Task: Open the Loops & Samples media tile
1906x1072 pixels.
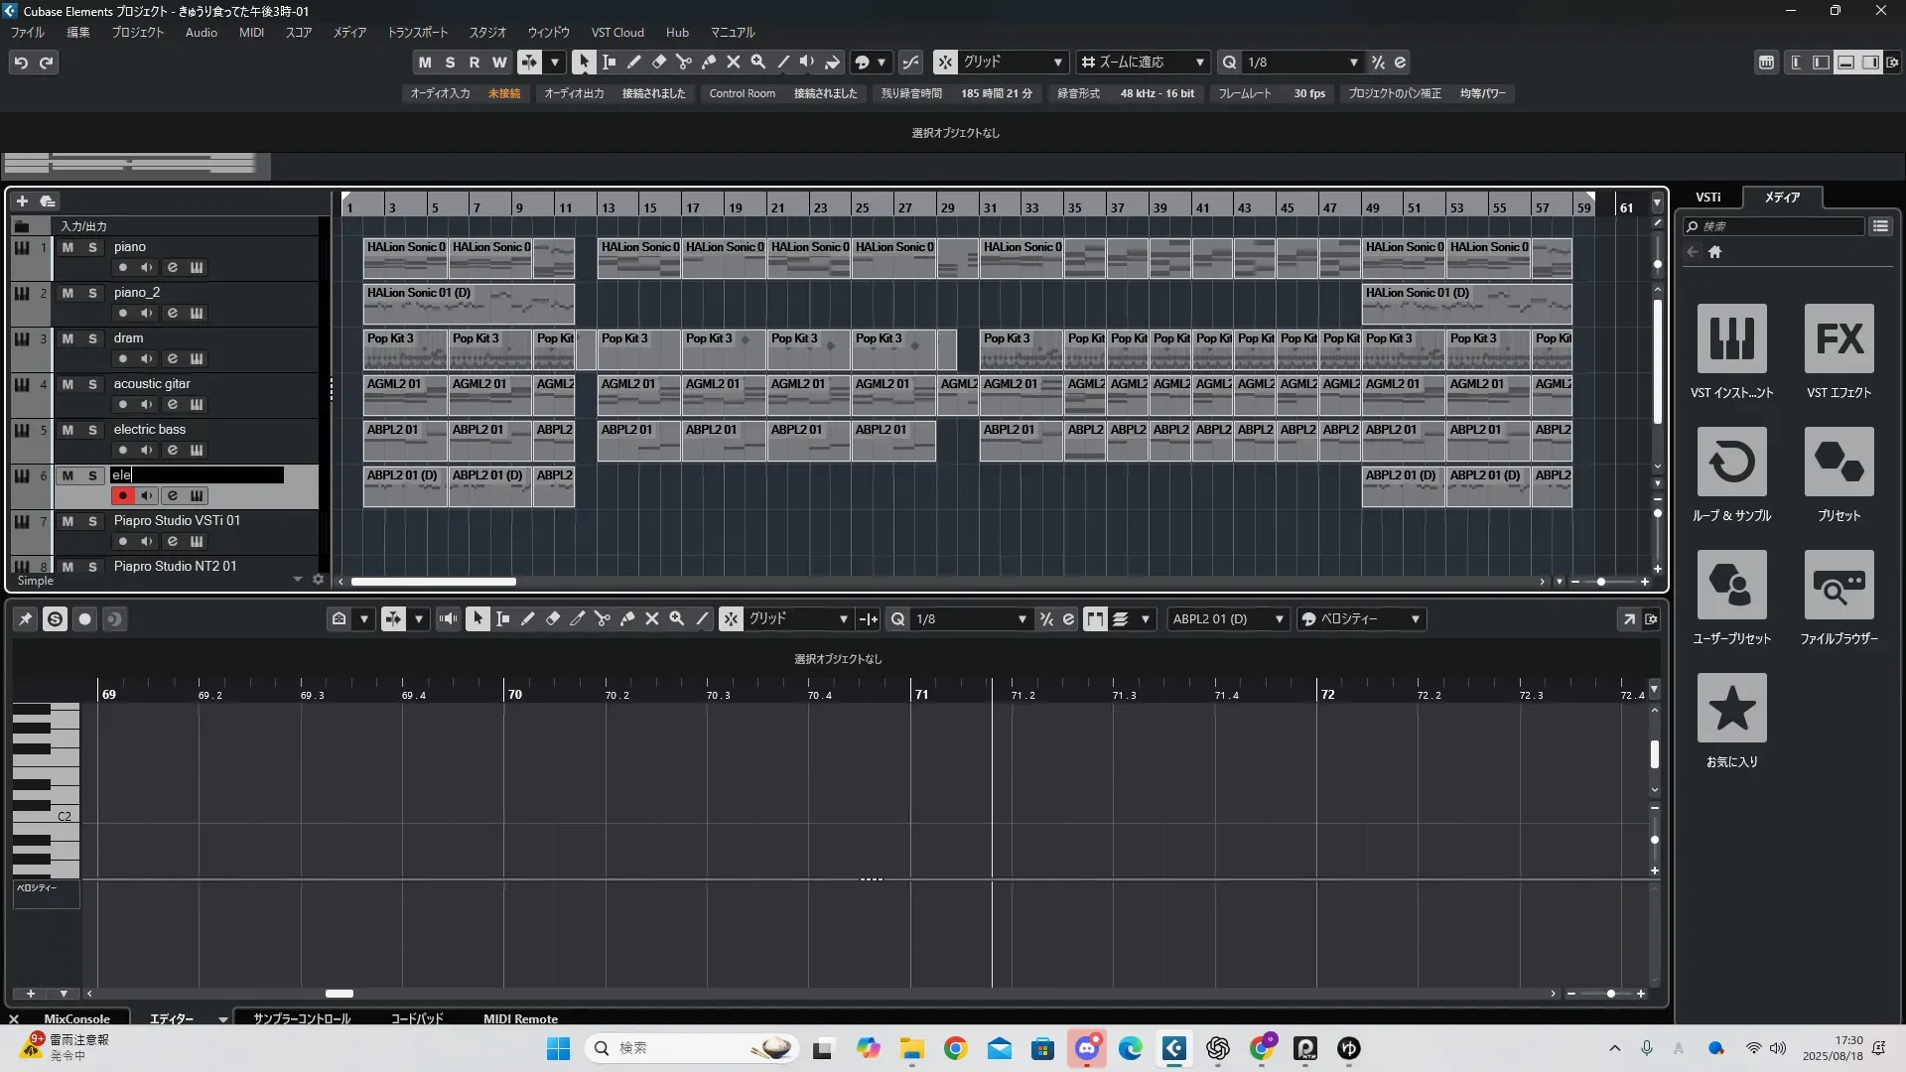Action: tap(1731, 463)
